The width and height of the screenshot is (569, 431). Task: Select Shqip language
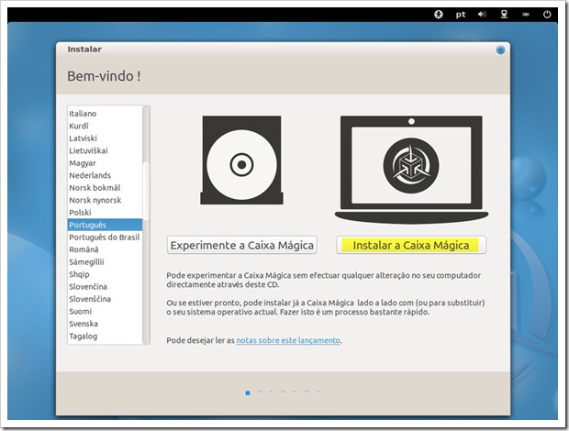tap(105, 274)
